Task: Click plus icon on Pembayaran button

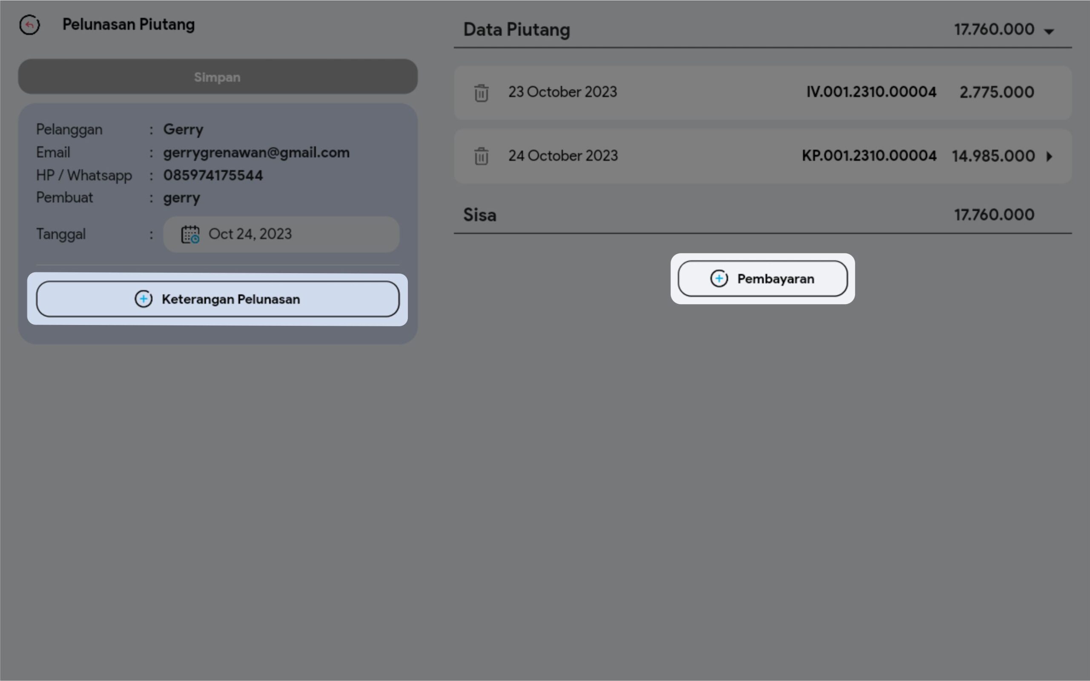Action: point(719,279)
